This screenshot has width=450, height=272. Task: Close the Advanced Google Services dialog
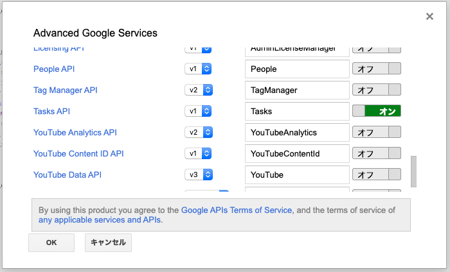(429, 16)
